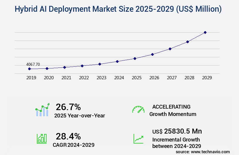This screenshot has width=239, height=155.
Task: Click the 4067.70 value label
Action: coord(33,64)
